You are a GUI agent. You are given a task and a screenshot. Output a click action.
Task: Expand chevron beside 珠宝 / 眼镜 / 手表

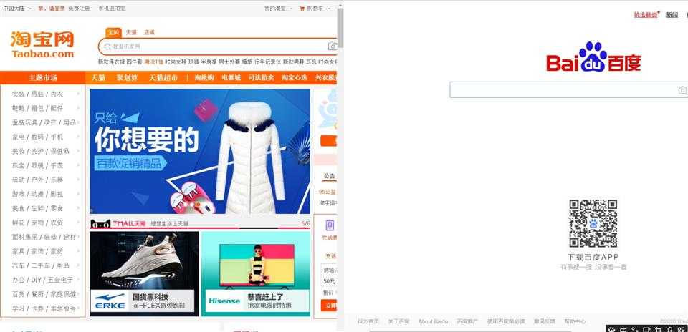point(78,165)
